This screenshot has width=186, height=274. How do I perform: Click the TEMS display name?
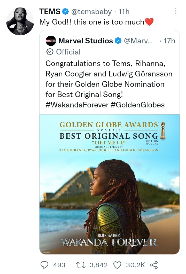pyautogui.click(x=50, y=12)
